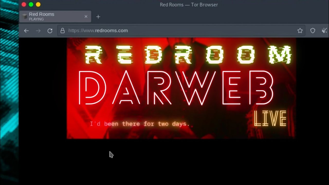This screenshot has width=329, height=185.
Task: Select the Red Rooms PLAYING tab
Action: point(55,16)
